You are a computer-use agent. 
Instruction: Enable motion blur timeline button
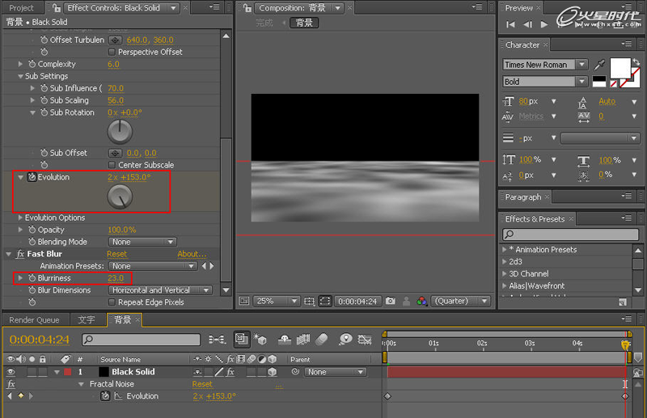[x=321, y=340]
